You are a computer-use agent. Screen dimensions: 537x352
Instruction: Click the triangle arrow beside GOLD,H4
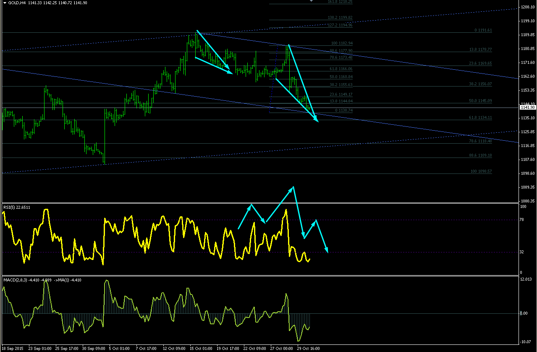pos(4,3)
